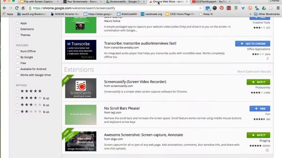The width and height of the screenshot is (282, 158).
Task: Click from screencastify.com publisher text
Action: coord(119,86)
